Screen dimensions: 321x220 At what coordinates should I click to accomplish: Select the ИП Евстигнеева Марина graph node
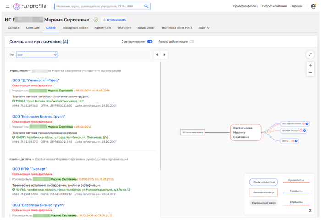coord(193,132)
